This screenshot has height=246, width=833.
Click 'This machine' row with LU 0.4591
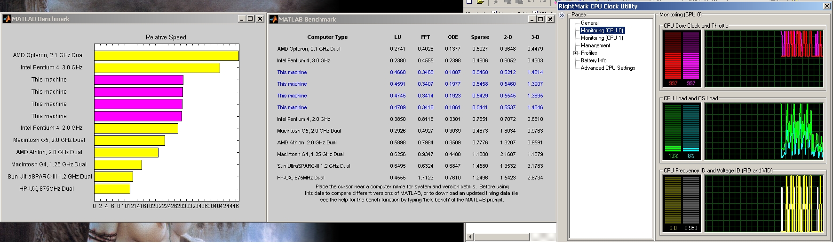(x=292, y=84)
